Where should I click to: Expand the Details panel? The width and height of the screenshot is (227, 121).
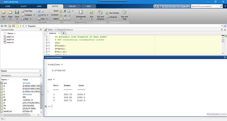40,71
